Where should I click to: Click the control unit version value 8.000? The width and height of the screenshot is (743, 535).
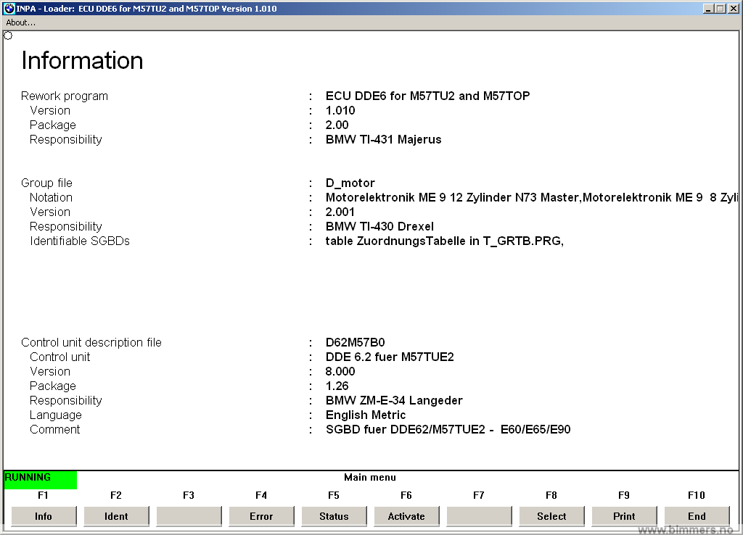click(x=340, y=372)
